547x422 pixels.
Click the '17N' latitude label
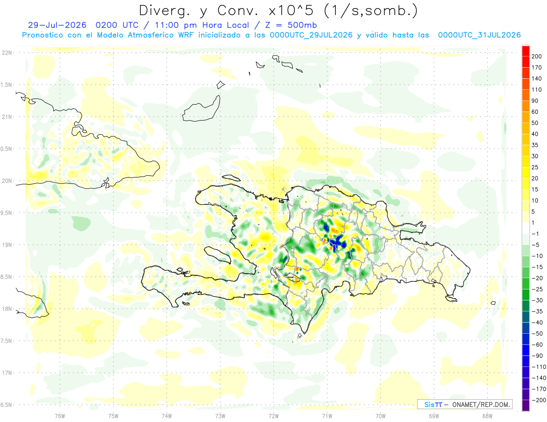(6, 373)
